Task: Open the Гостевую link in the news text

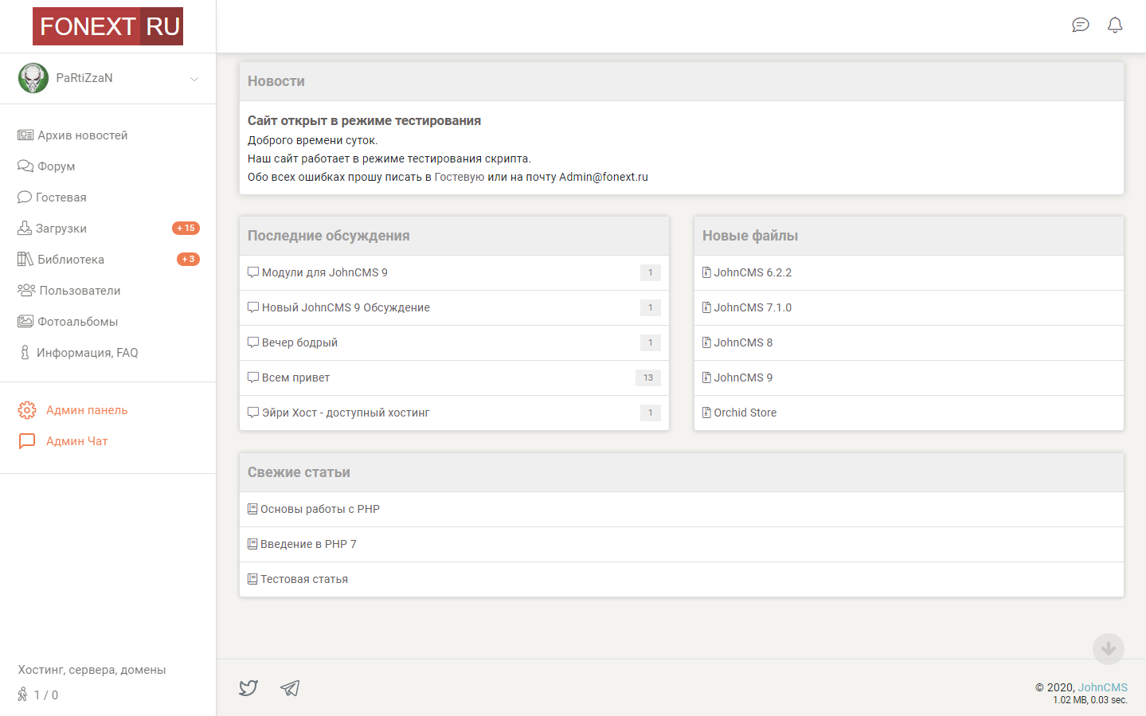Action: pyautogui.click(x=459, y=177)
